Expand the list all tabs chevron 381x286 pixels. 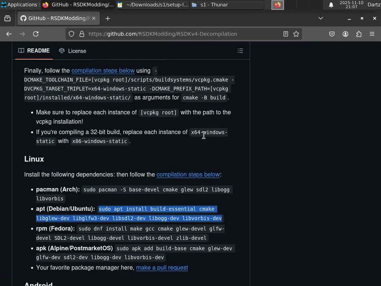tap(321, 18)
